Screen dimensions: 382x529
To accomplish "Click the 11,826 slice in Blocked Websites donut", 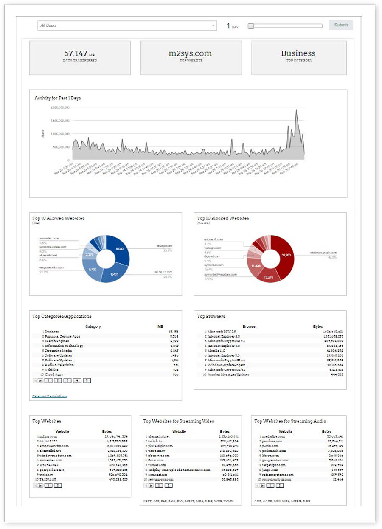I will (256, 265).
